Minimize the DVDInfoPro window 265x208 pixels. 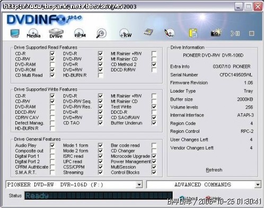tap(238, 7)
